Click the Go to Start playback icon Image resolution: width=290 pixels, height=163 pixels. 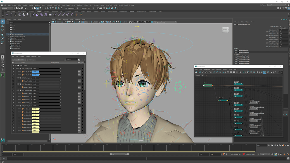[269, 145]
